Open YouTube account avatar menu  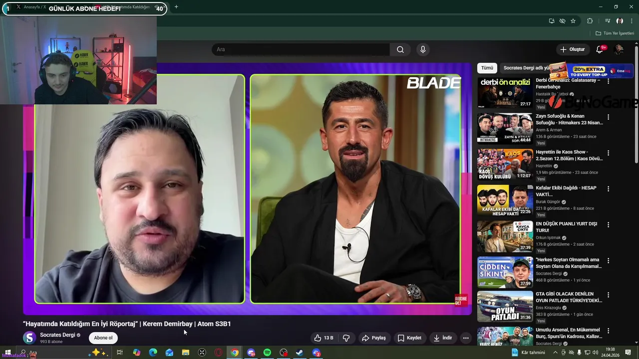(x=619, y=49)
